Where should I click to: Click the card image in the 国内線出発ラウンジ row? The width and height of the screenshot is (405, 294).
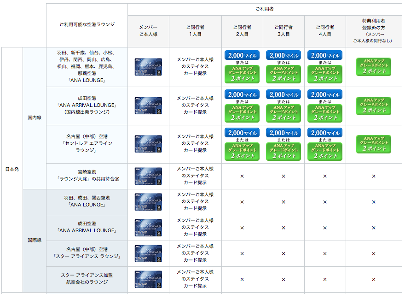pos(148,106)
